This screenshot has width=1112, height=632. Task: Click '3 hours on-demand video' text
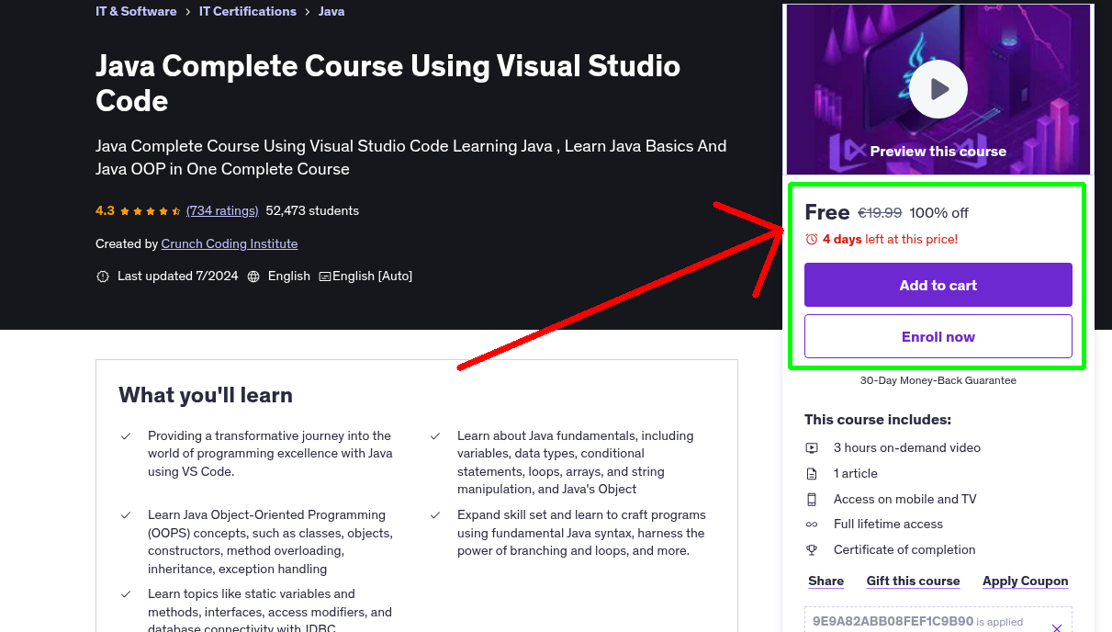tap(907, 448)
